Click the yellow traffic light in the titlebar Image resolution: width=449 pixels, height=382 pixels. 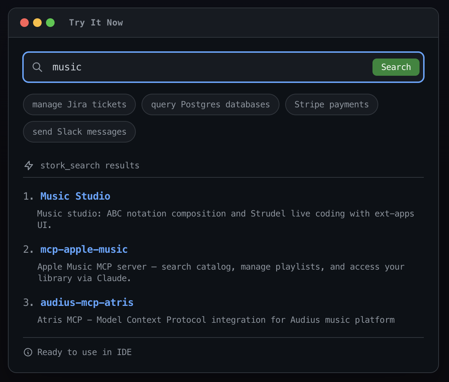pos(37,22)
